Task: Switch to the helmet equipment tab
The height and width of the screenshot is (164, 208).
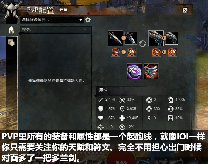Action: click(x=11, y=30)
